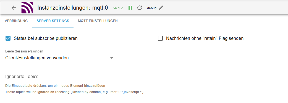Click the 'These topics will be ignored' help text
The image size is (288, 103).
click(x=74, y=92)
